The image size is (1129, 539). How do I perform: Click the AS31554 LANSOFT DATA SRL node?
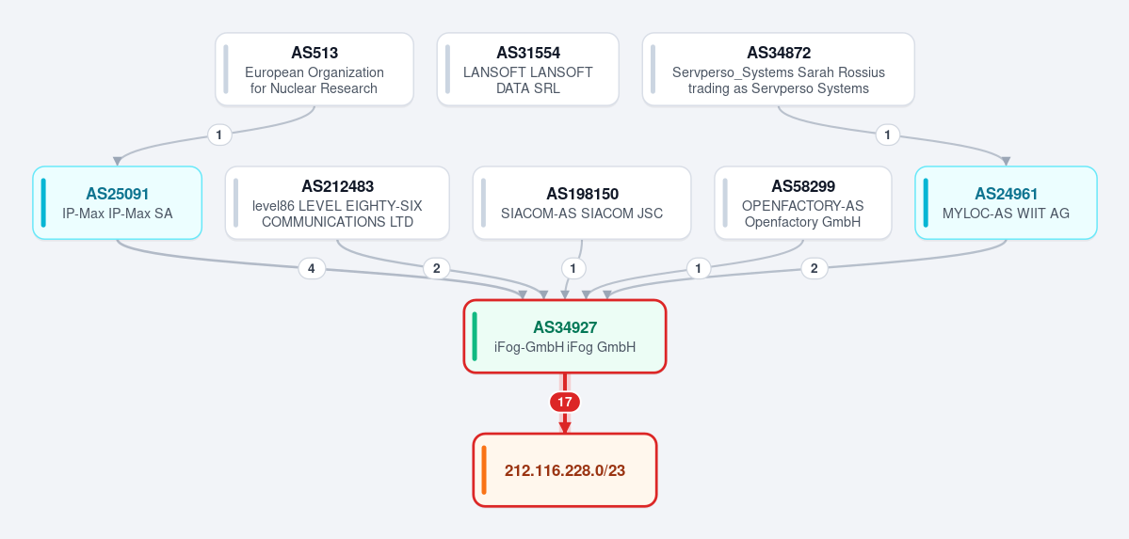point(528,70)
